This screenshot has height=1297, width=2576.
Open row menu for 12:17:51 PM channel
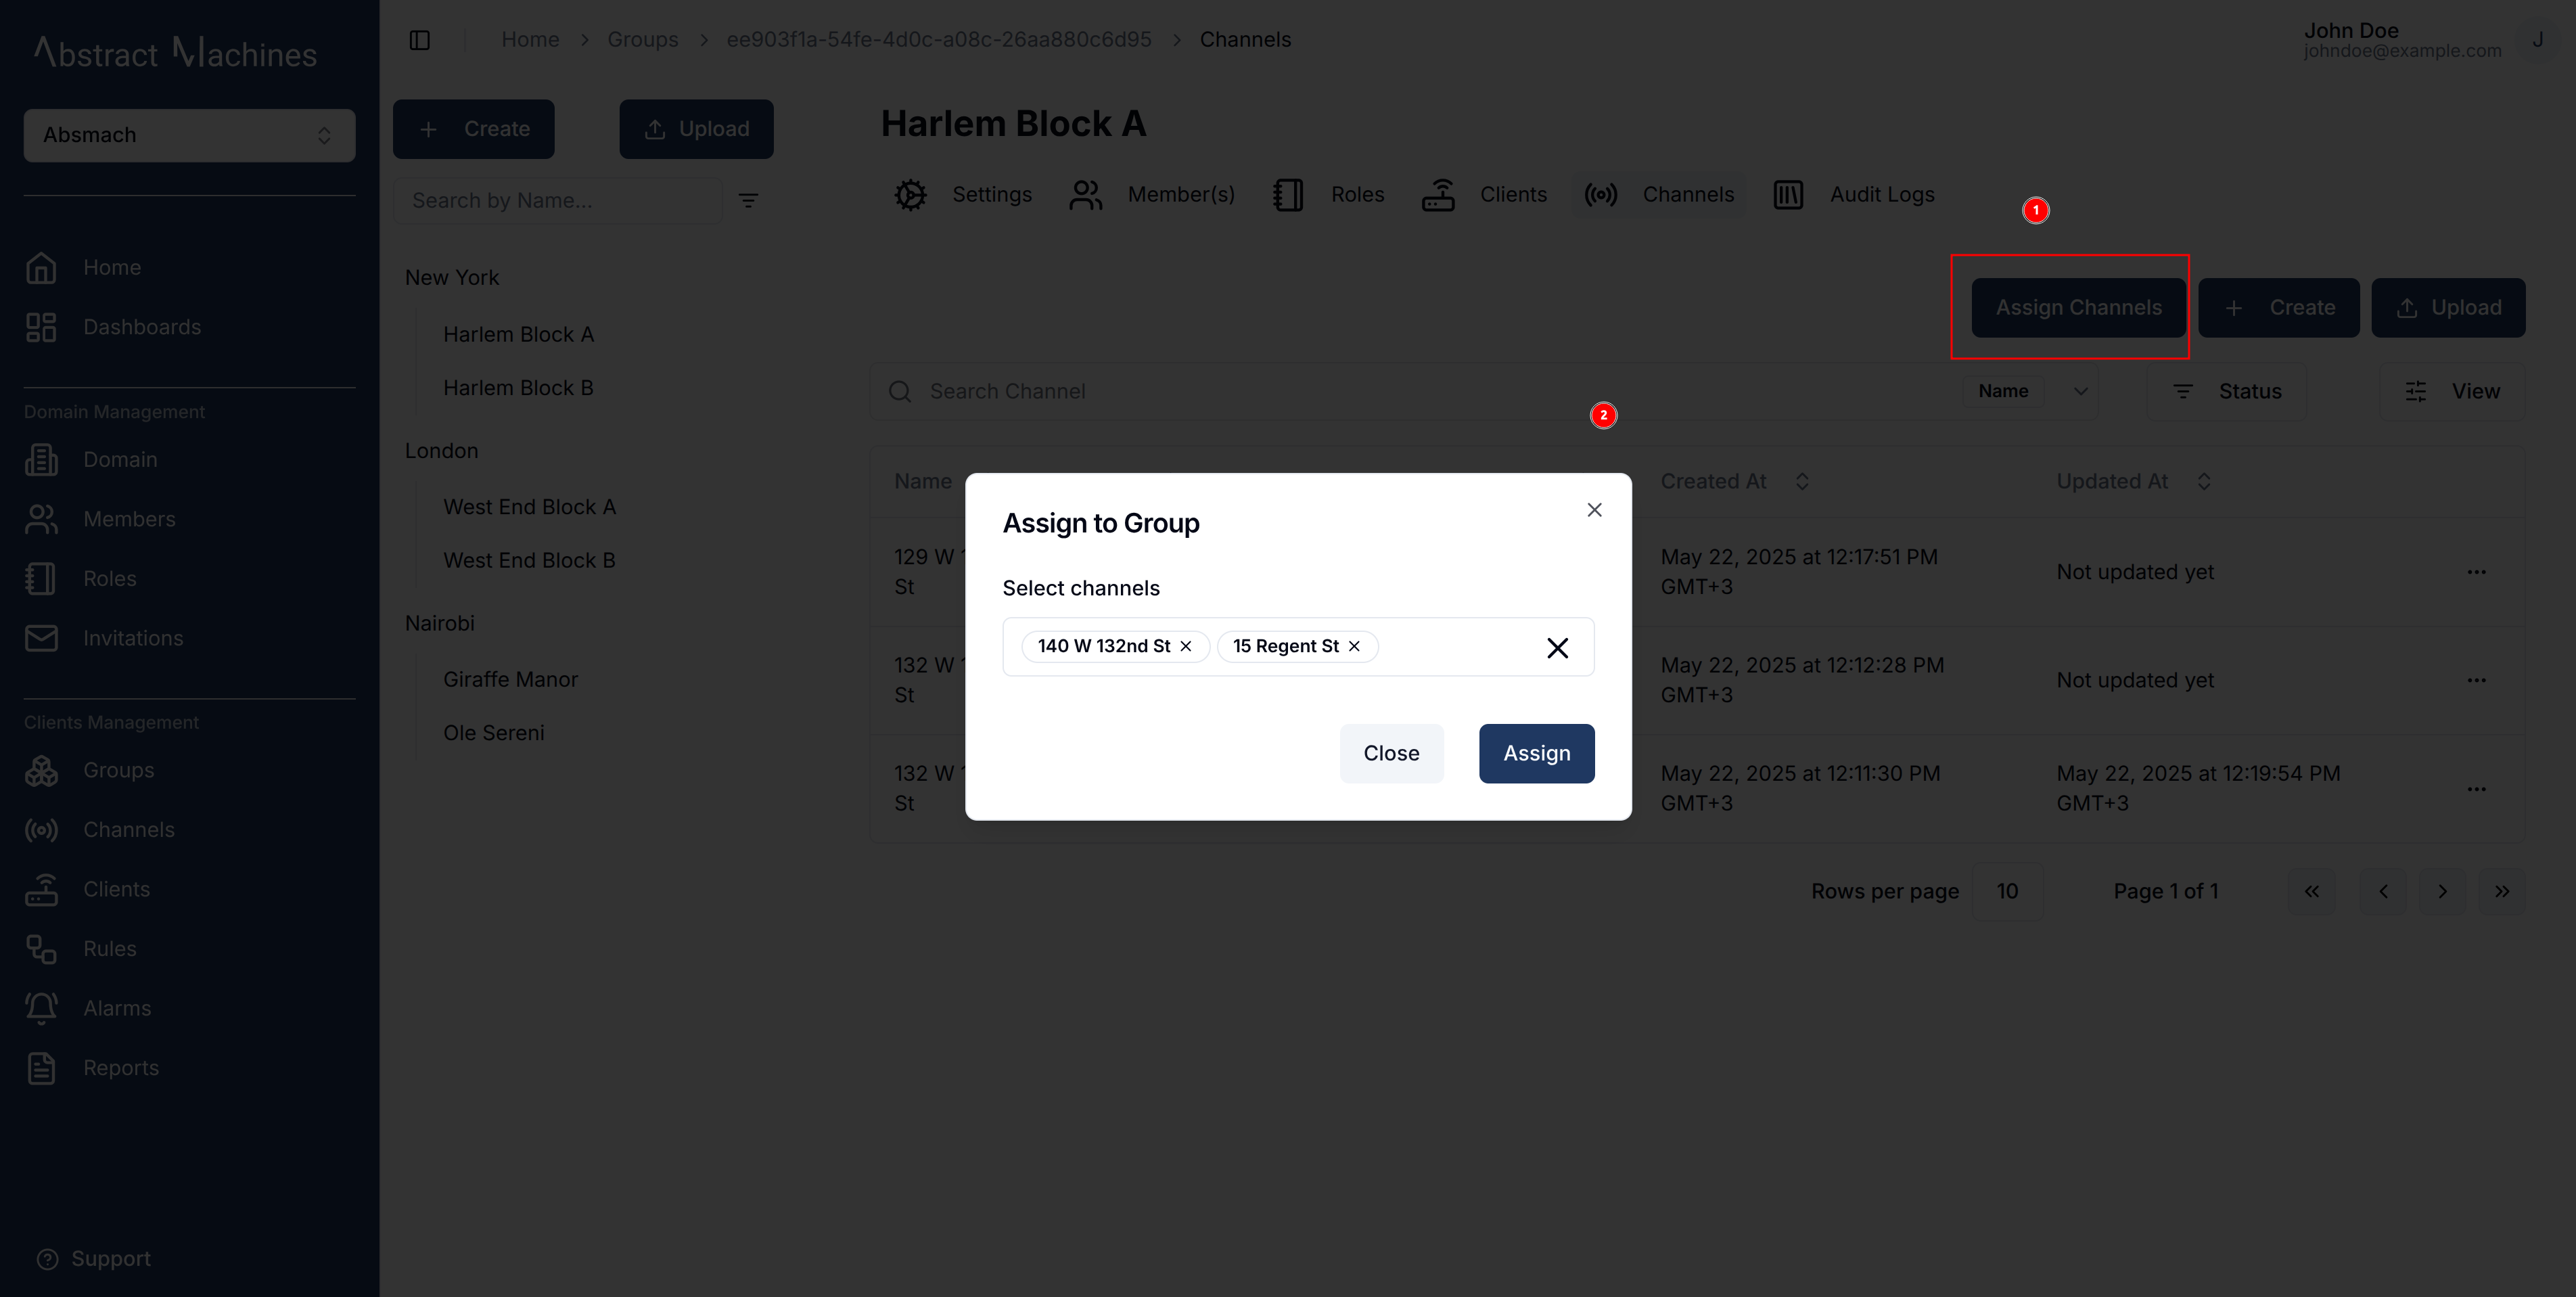[x=2476, y=572]
